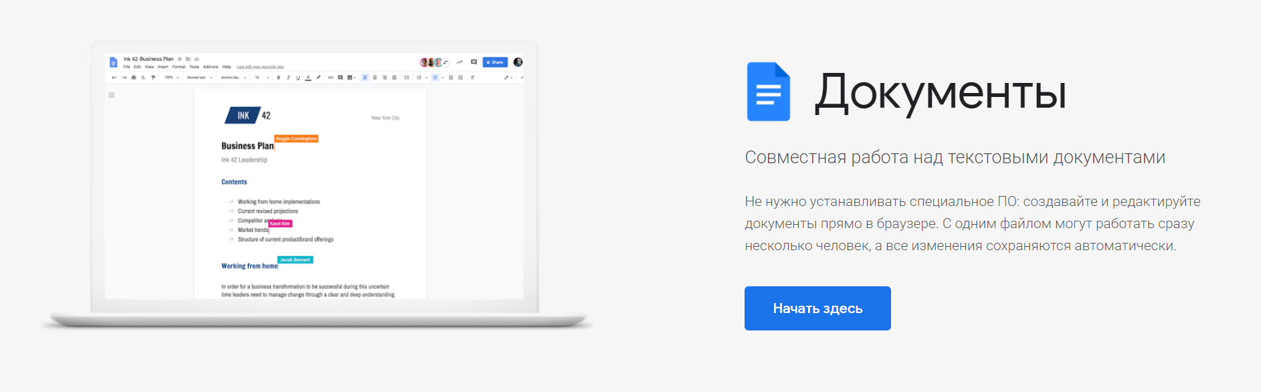
Task: Click the Last edit was seconds ago link
Action: pyautogui.click(x=260, y=67)
